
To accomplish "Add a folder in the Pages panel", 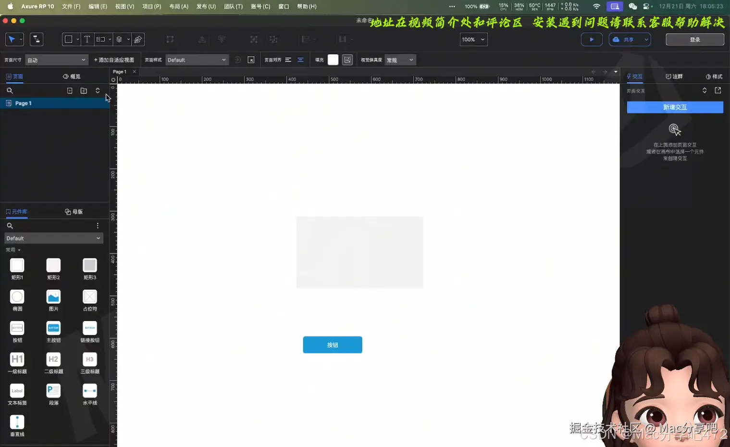I will tap(83, 90).
